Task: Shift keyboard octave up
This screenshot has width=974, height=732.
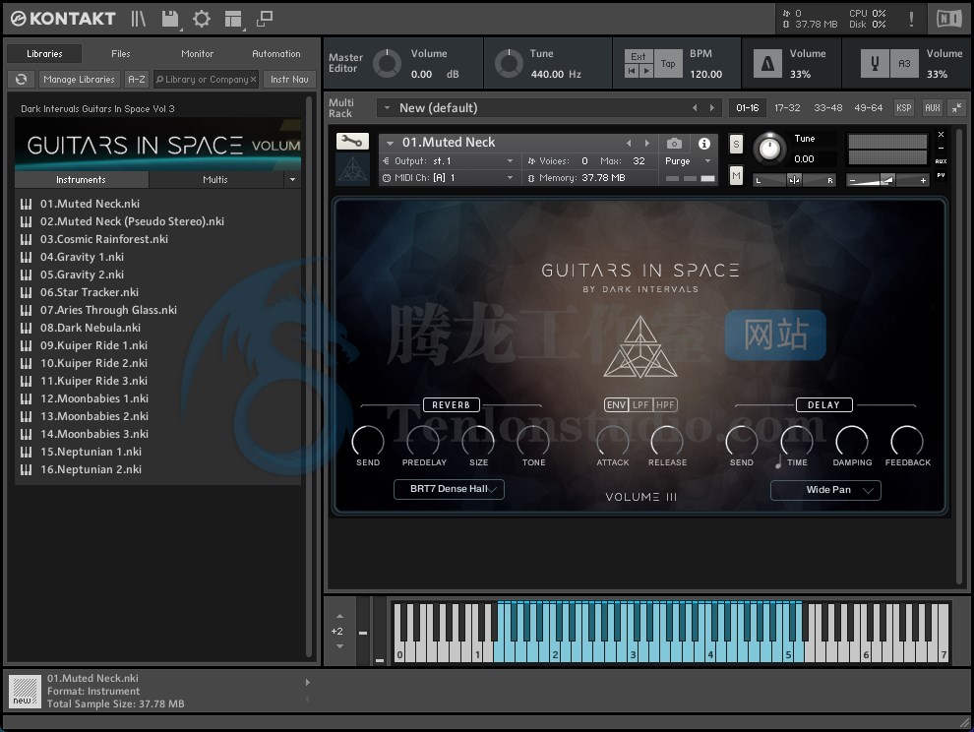Action: 339,617
